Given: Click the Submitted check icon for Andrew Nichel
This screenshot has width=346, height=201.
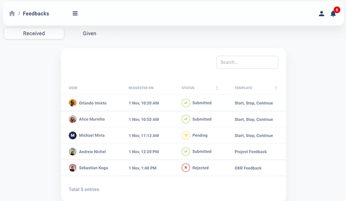Looking at the screenshot, I should 186,151.
